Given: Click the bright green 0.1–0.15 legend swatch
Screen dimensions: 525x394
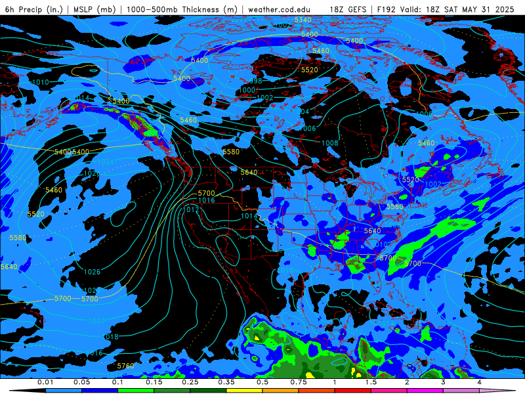Looking at the screenshot, I should click(136, 391).
